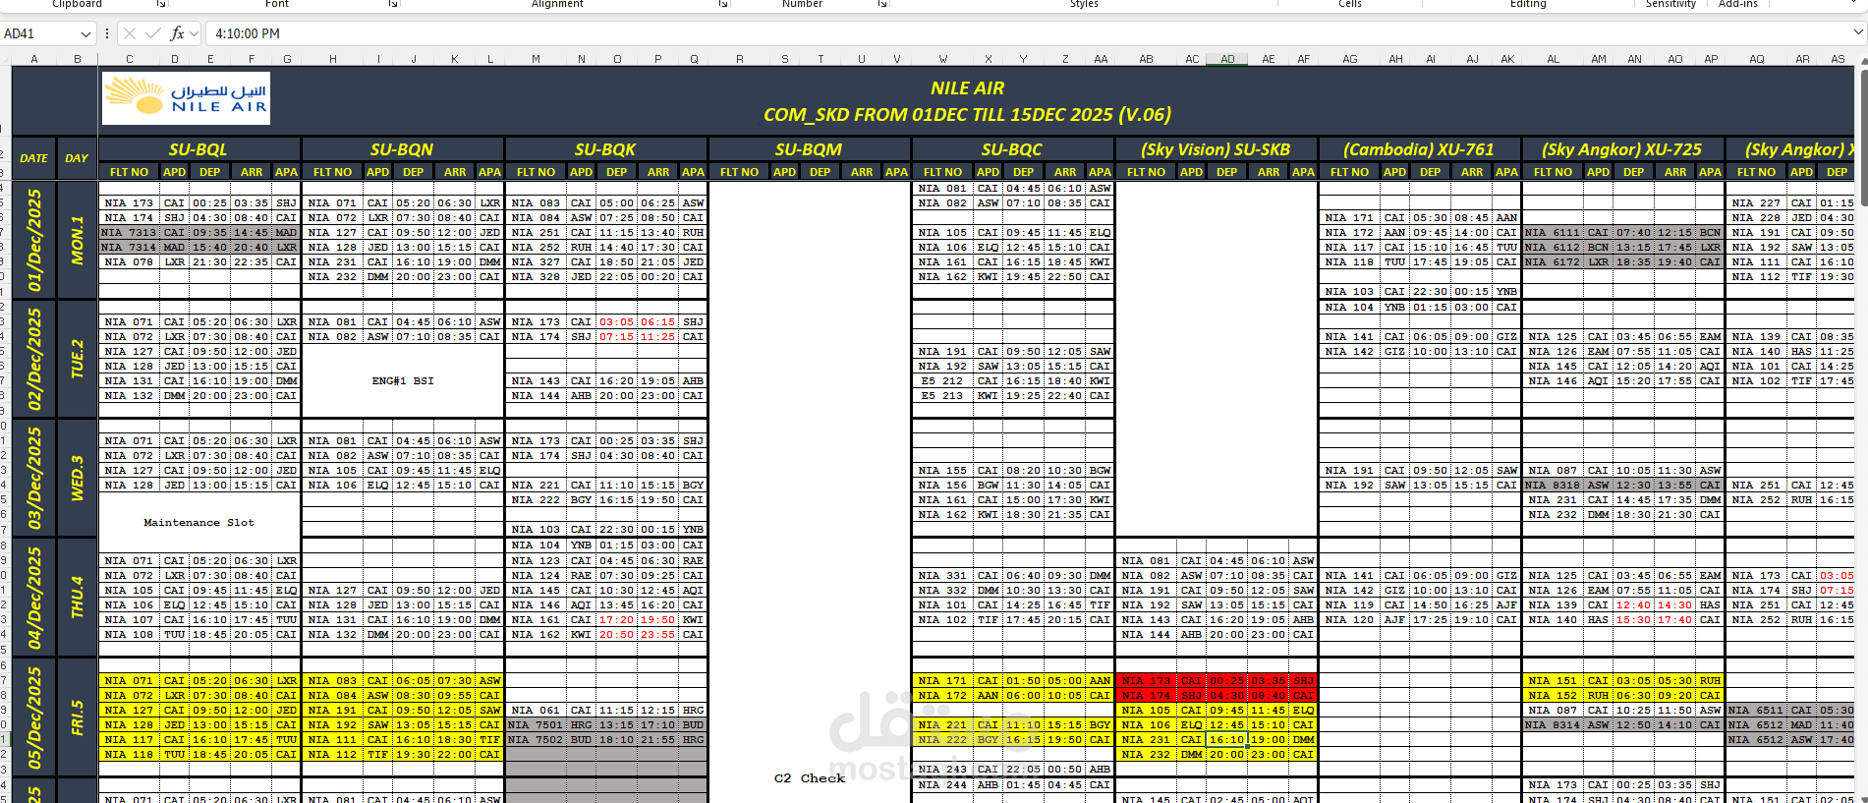Select the SU-BQL aircraft header
The height and width of the screenshot is (803, 1868).
tap(198, 149)
